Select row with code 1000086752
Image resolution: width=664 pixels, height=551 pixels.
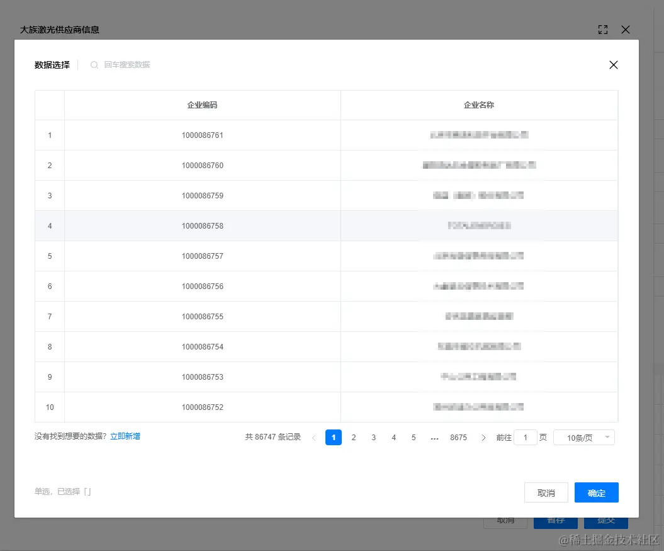tap(326, 407)
